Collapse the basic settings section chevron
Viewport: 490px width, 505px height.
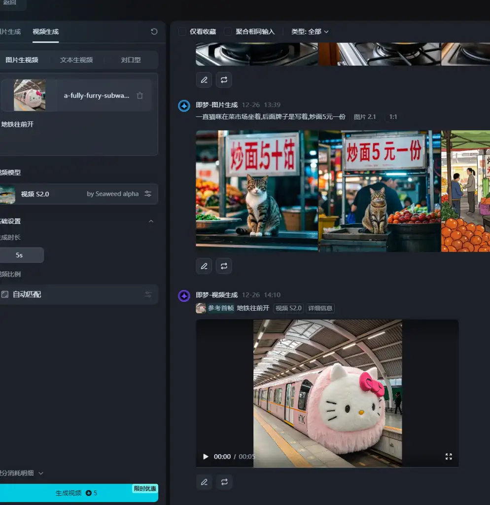(x=151, y=221)
